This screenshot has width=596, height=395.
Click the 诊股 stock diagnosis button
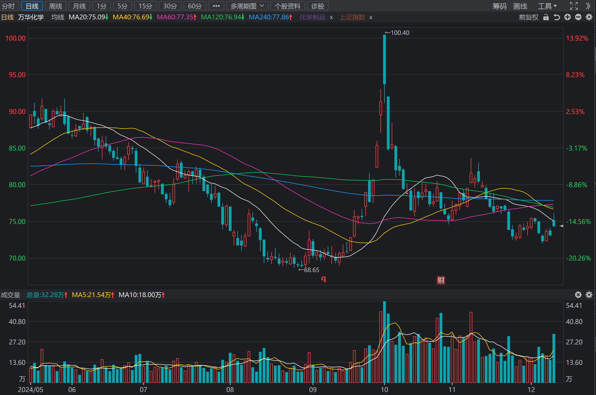318,6
